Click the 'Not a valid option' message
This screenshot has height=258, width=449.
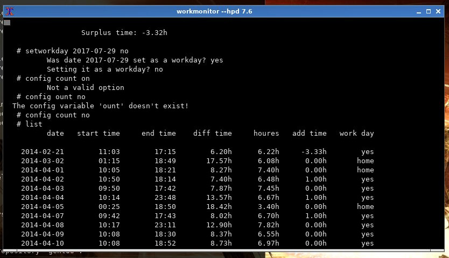click(85, 87)
